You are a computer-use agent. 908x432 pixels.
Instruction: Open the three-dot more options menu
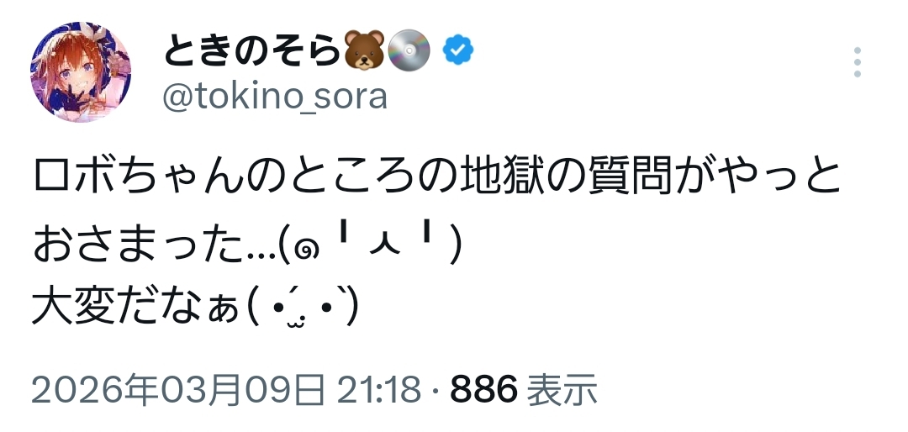pos(857,63)
